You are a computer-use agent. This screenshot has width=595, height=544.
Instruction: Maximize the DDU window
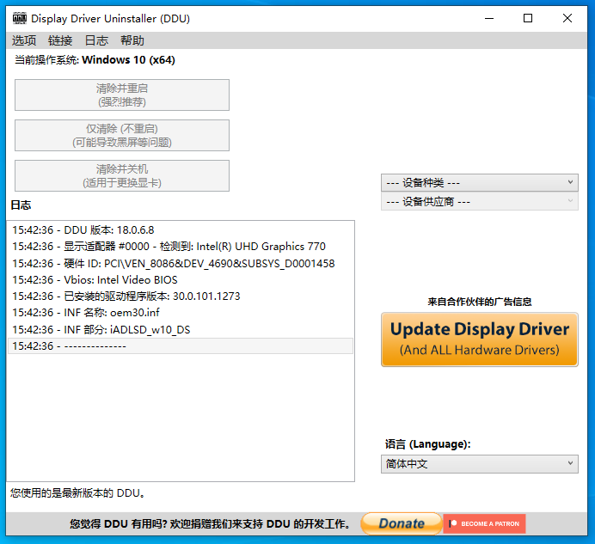click(x=528, y=18)
